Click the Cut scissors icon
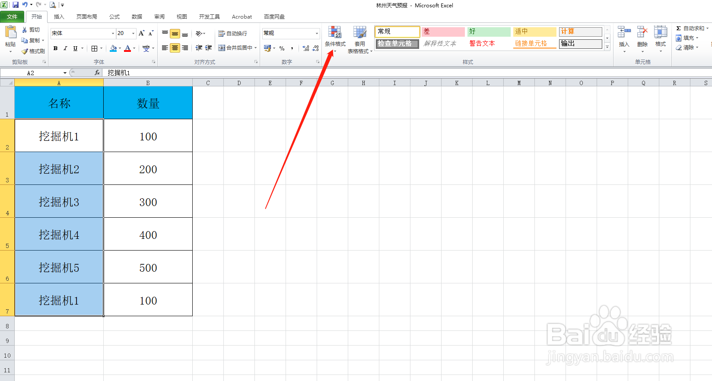The width and height of the screenshot is (712, 381). pyautogui.click(x=25, y=30)
